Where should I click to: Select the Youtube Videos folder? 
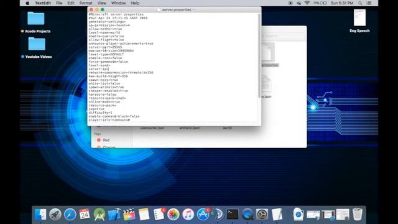pos(37,47)
